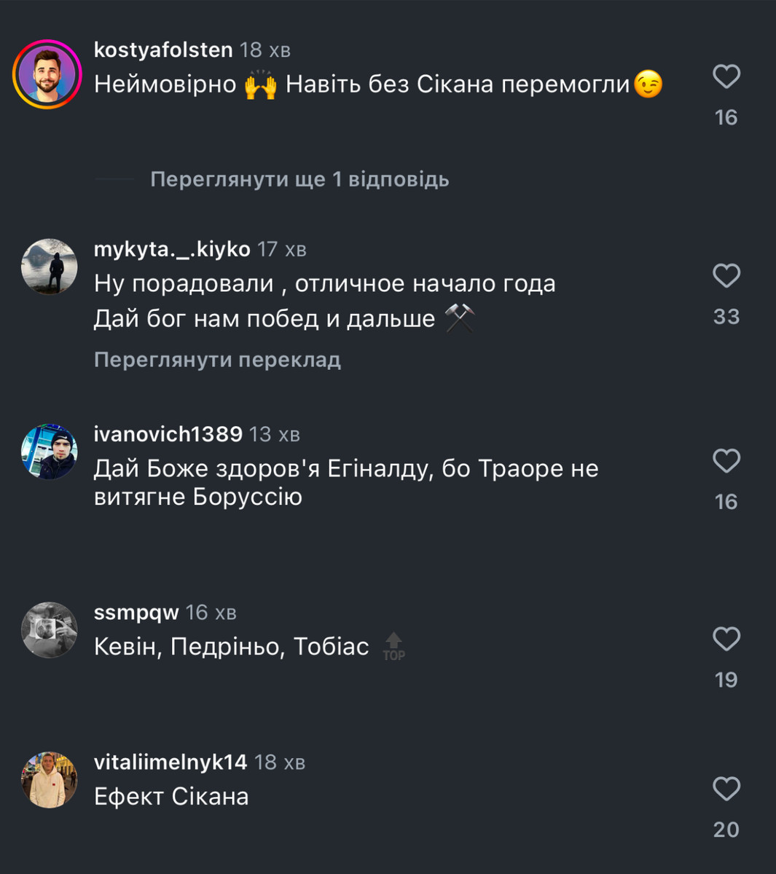Open vitaliimelnyk14's profile avatar
The image size is (776, 874).
point(50,780)
